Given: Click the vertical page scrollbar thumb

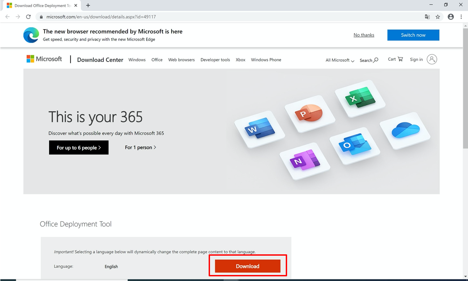Looking at the screenshot, I should point(465,88).
